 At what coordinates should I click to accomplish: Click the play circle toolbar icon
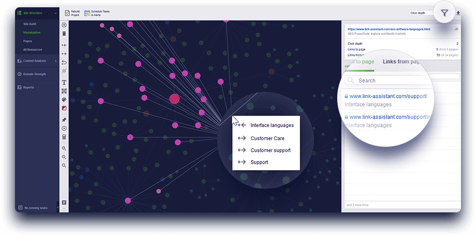click(x=64, y=129)
